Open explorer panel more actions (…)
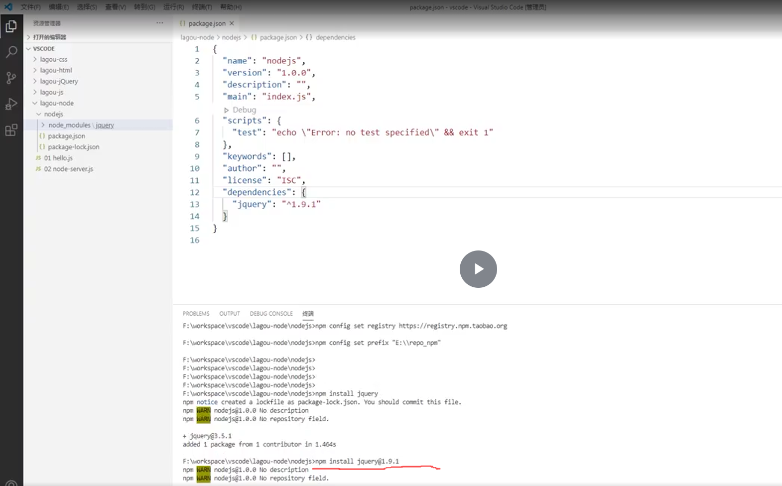Image resolution: width=782 pixels, height=486 pixels. [x=159, y=23]
